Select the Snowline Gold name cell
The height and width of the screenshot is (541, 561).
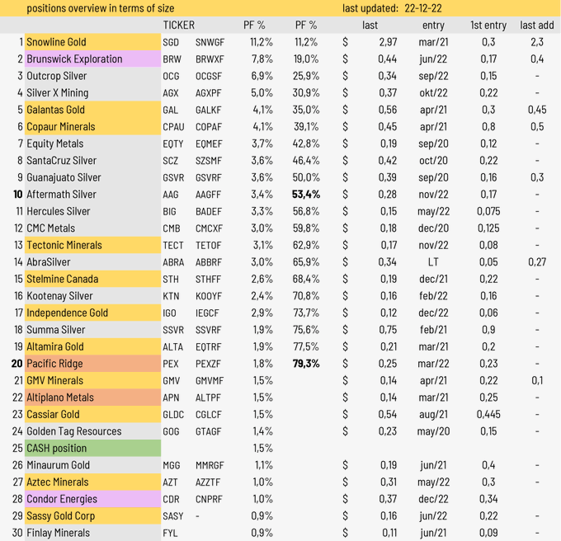click(x=56, y=42)
